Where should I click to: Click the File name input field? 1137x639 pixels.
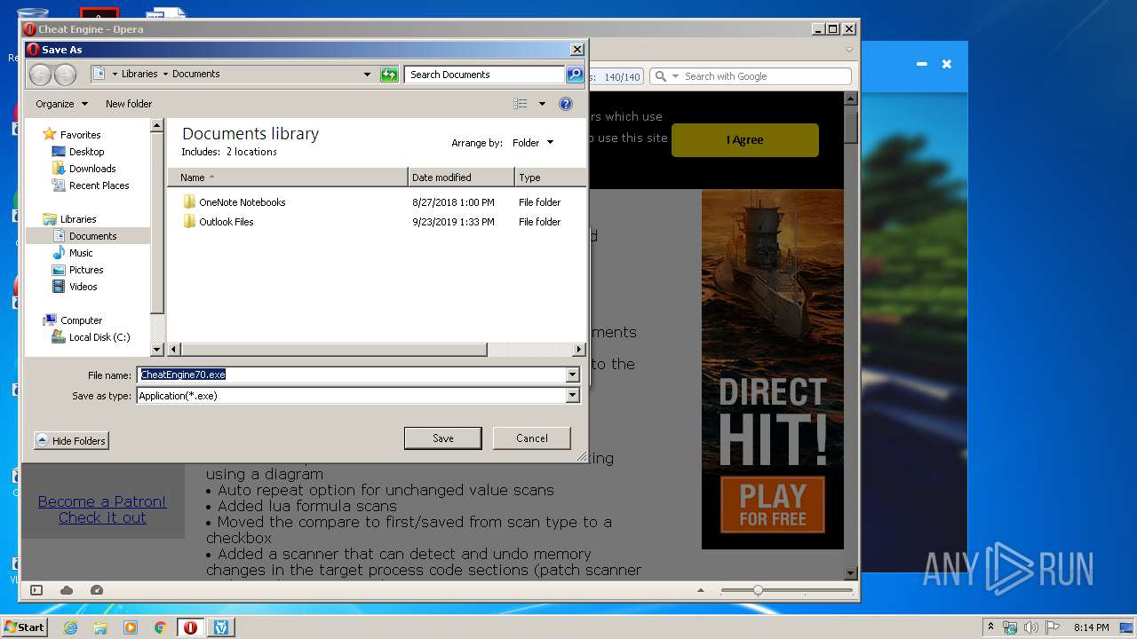coord(352,375)
